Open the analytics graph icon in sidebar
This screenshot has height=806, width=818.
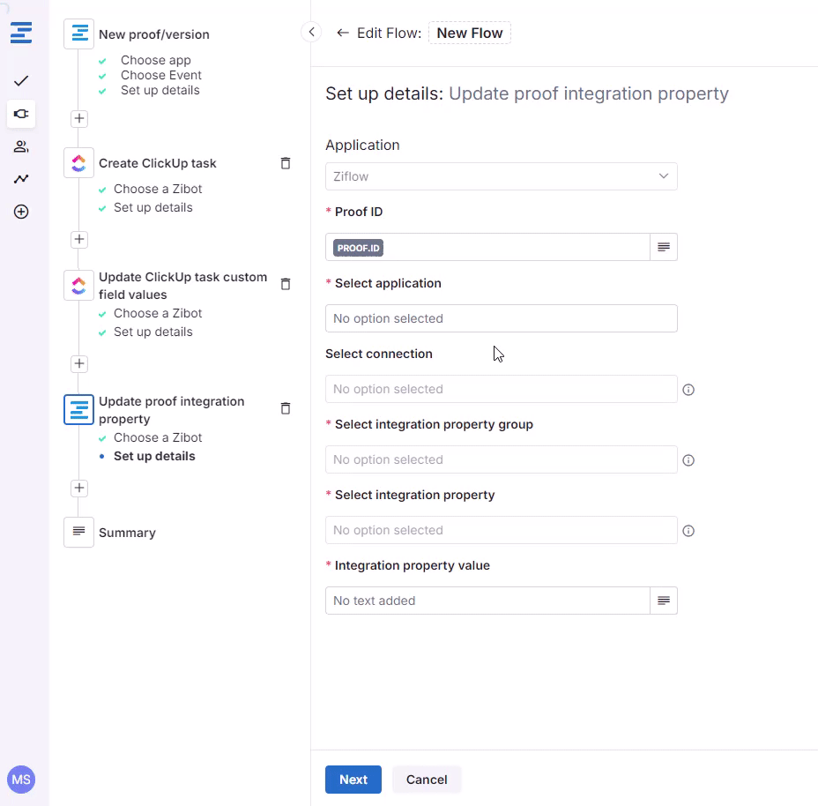(x=21, y=179)
